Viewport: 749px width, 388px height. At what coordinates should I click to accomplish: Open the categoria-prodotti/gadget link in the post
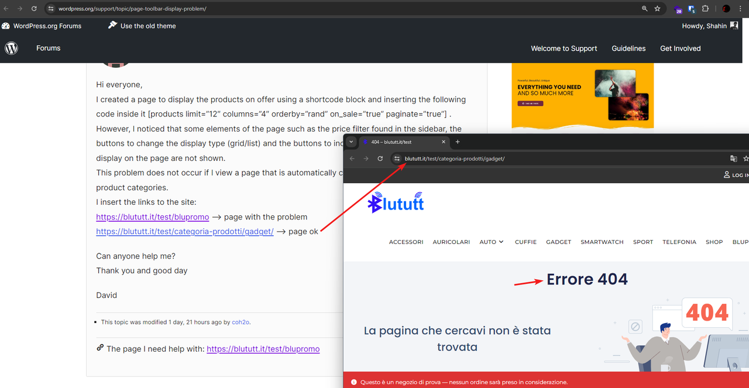pyautogui.click(x=185, y=231)
